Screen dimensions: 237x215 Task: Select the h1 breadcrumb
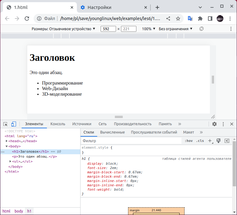coord(29,211)
